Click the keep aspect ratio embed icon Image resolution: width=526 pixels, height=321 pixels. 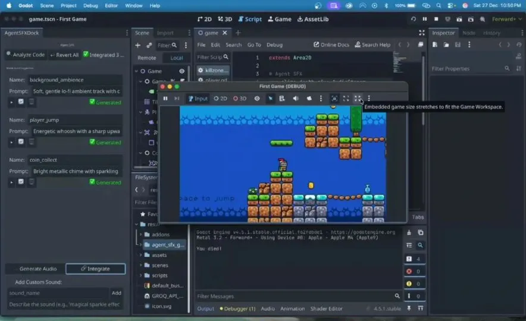(x=346, y=99)
